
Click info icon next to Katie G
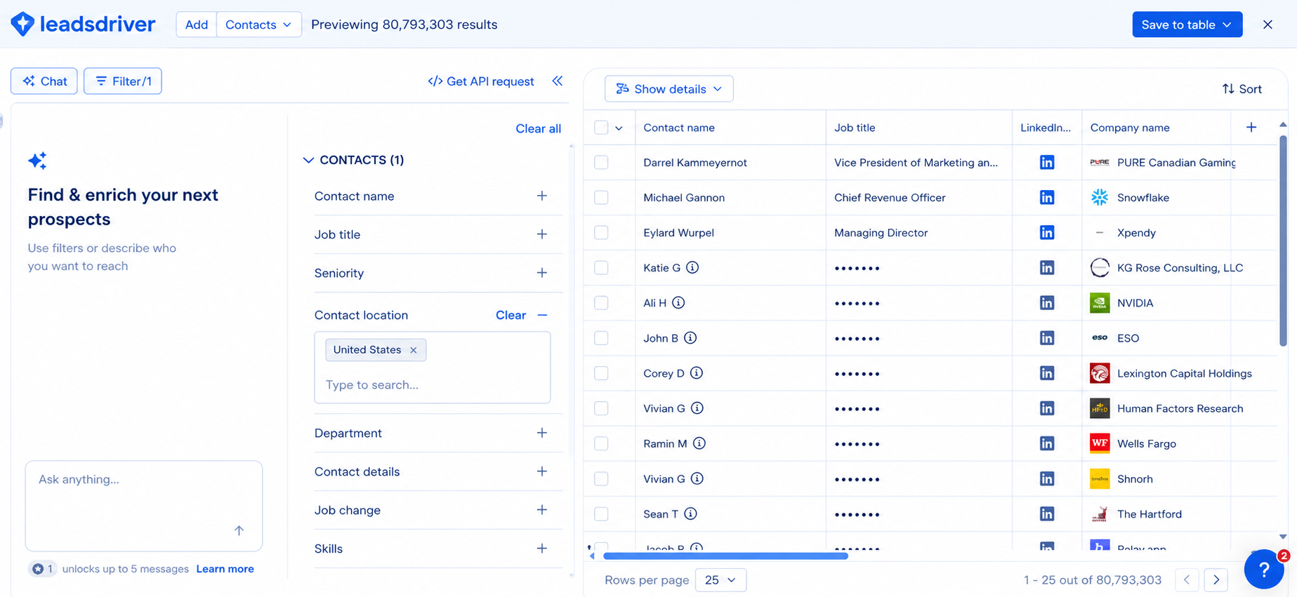click(692, 267)
